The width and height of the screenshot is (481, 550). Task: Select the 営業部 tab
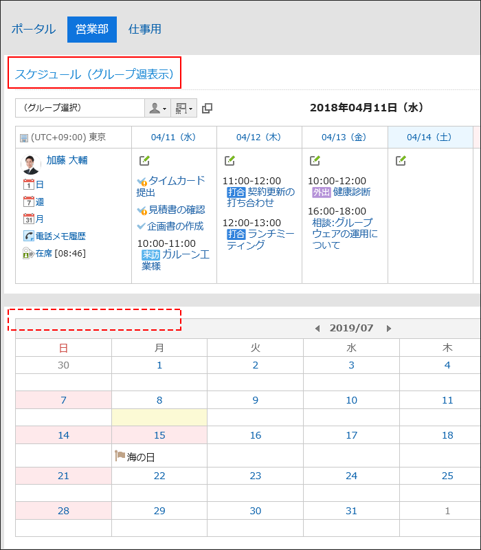tap(92, 30)
